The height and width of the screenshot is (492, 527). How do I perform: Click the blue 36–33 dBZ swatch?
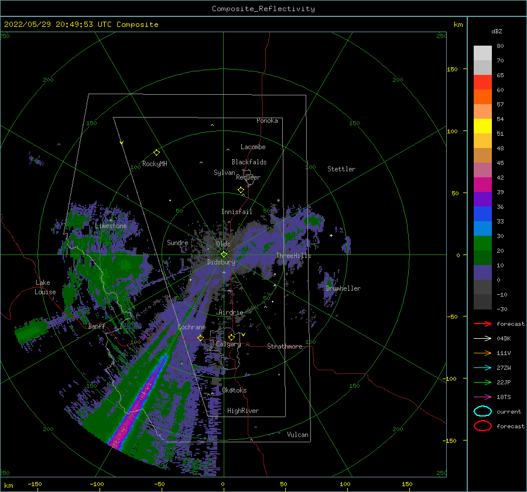[x=482, y=214]
